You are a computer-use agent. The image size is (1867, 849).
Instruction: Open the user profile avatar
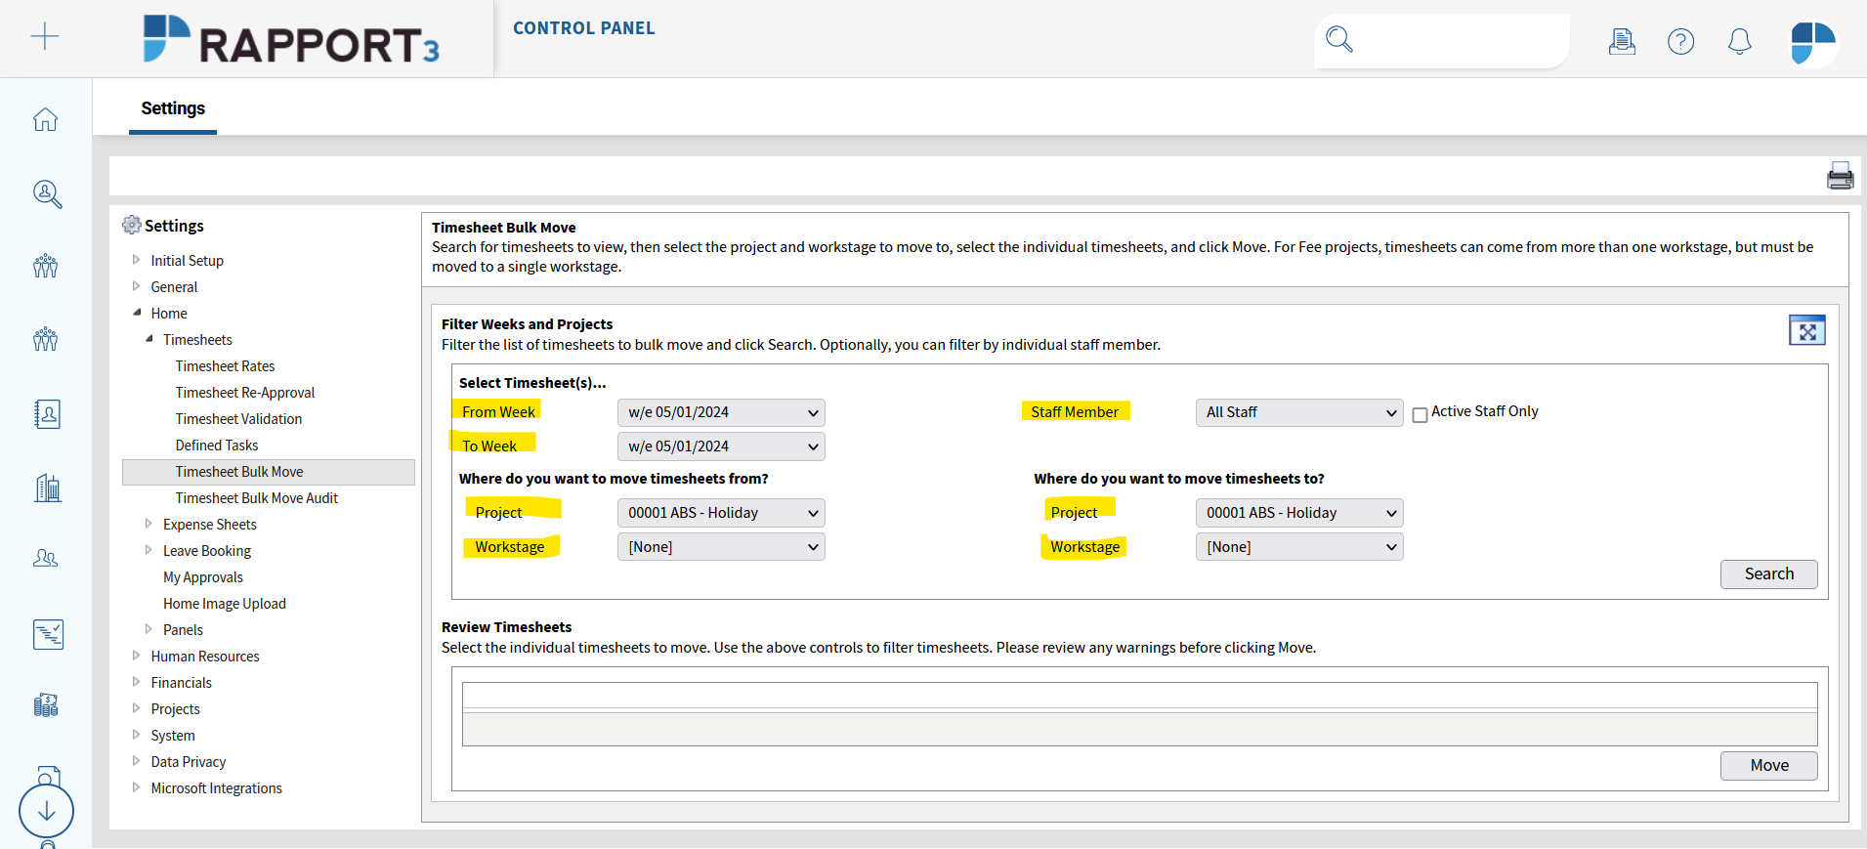coord(1813,43)
